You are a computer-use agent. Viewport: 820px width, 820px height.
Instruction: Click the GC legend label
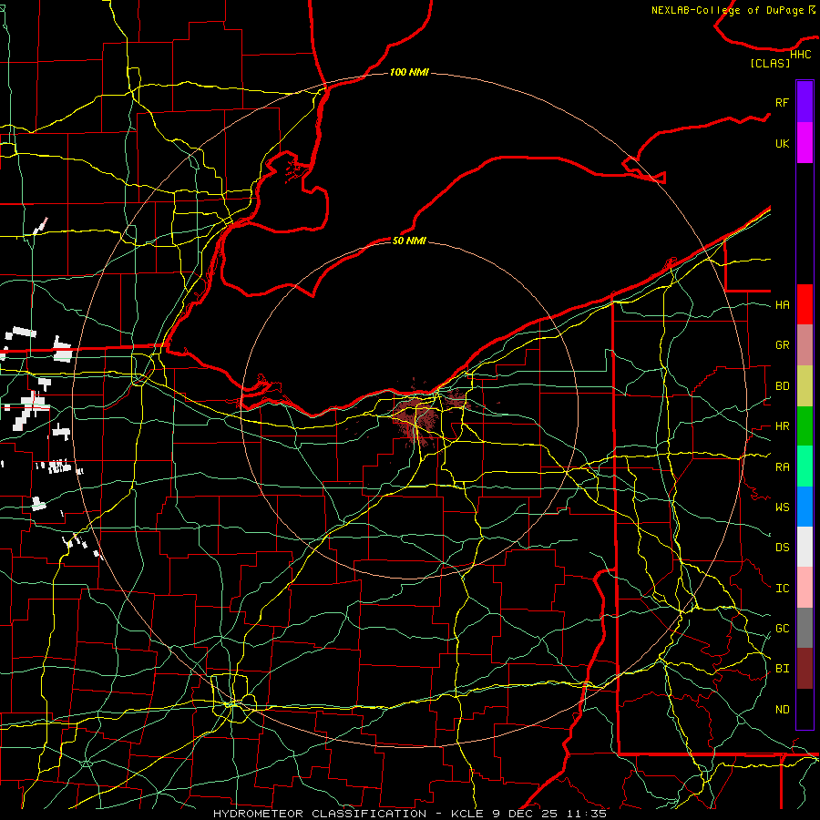point(783,629)
